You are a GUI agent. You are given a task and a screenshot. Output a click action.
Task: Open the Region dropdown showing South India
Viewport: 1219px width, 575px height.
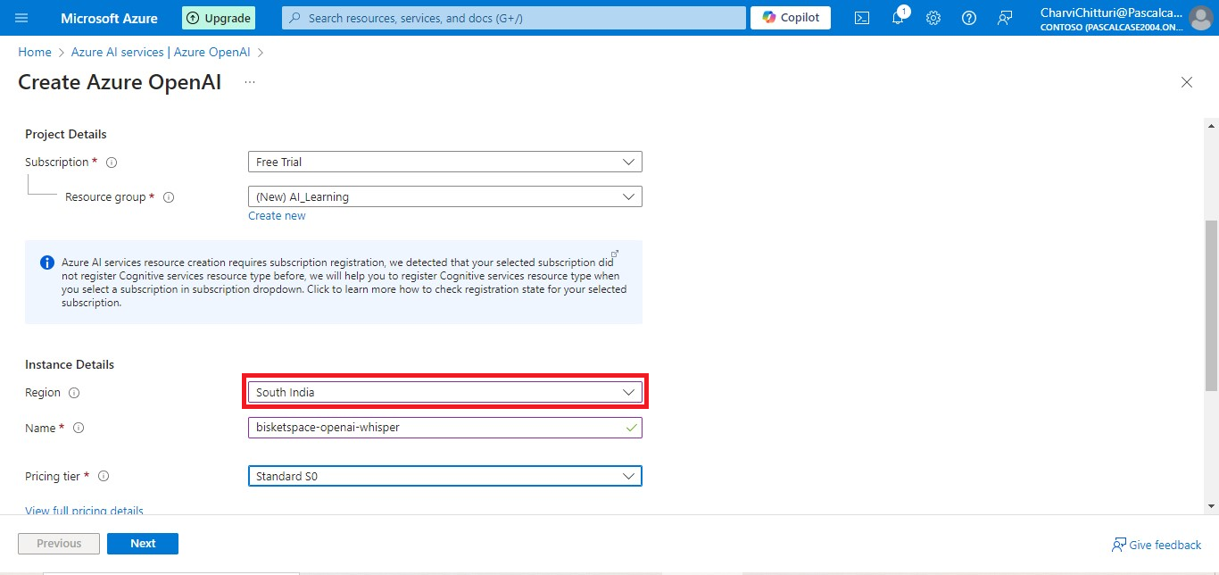[x=444, y=393]
